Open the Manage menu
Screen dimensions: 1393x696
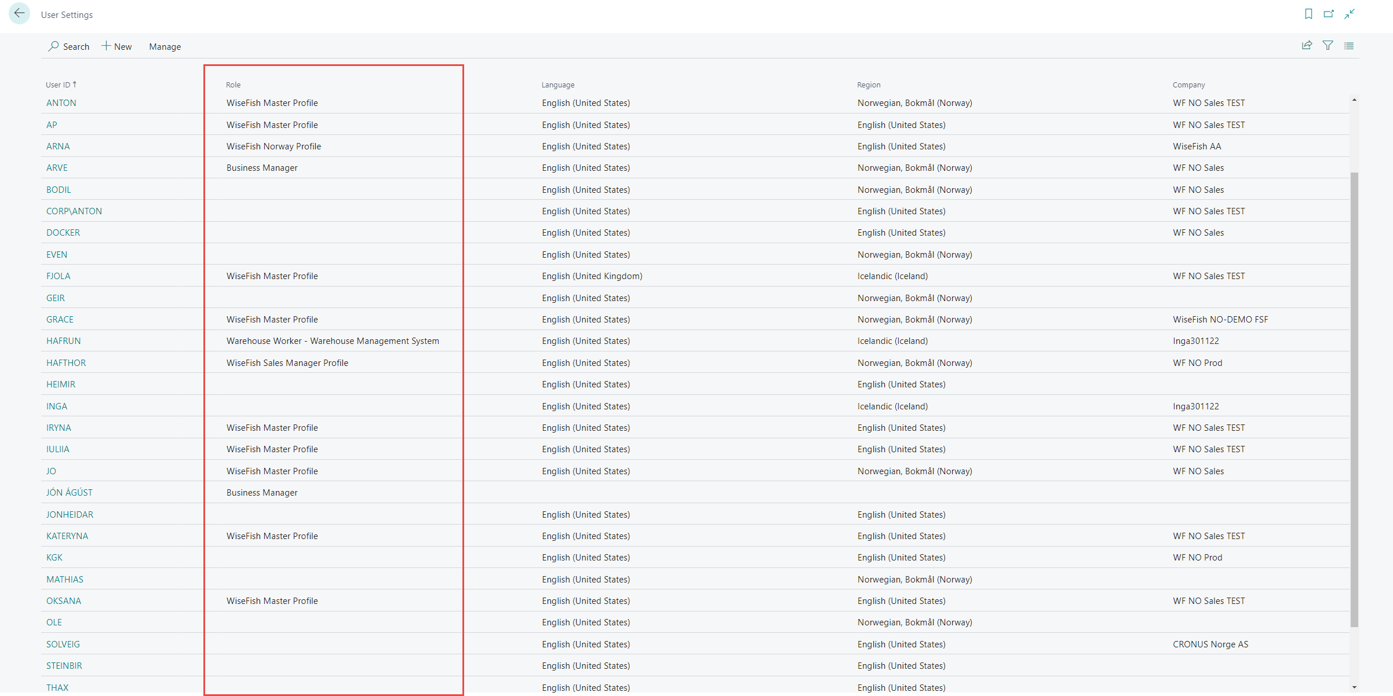click(165, 46)
